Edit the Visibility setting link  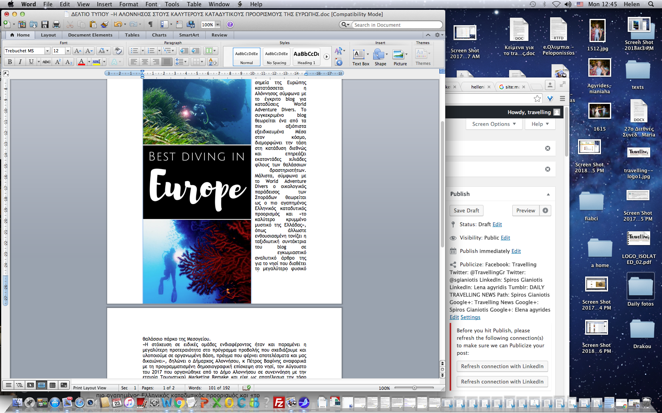[x=506, y=238]
